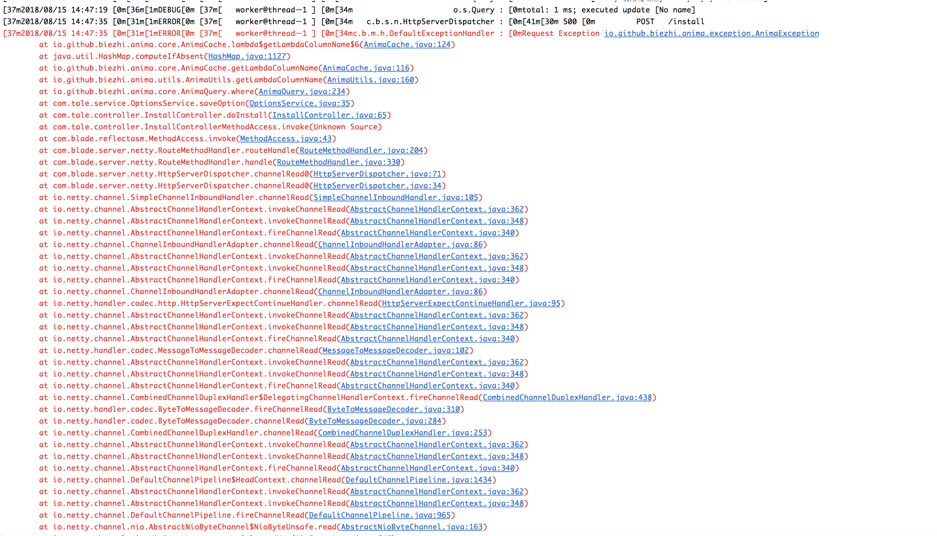Open HttpServerExpectContinueHandler.java line 95 link
The height and width of the screenshot is (536, 937).
(x=470, y=303)
